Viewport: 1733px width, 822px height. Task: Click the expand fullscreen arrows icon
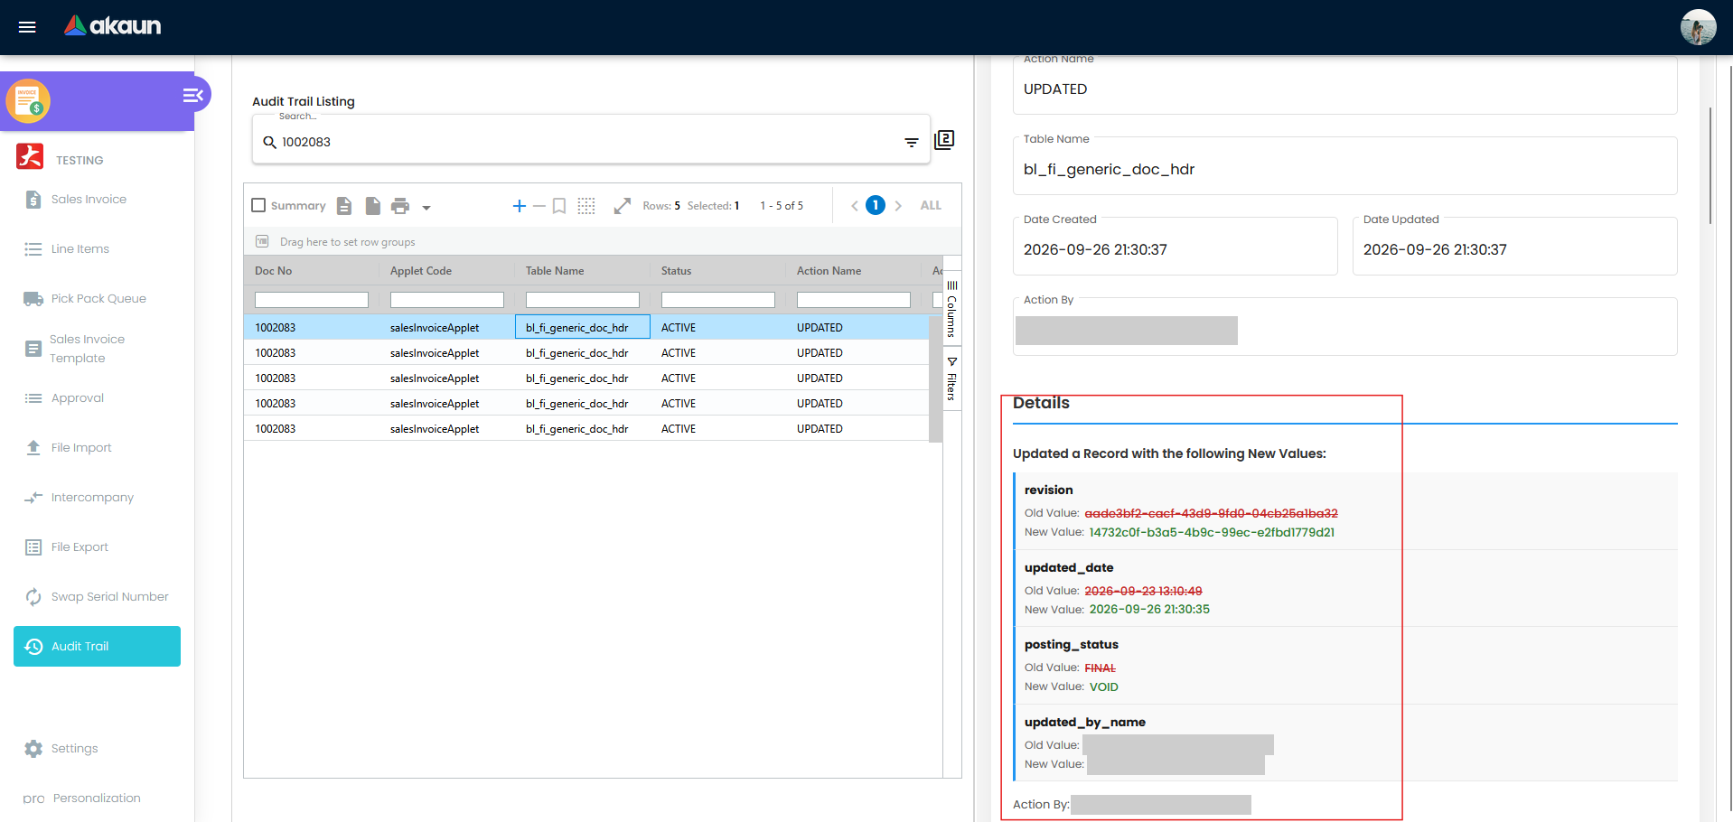pos(623,206)
